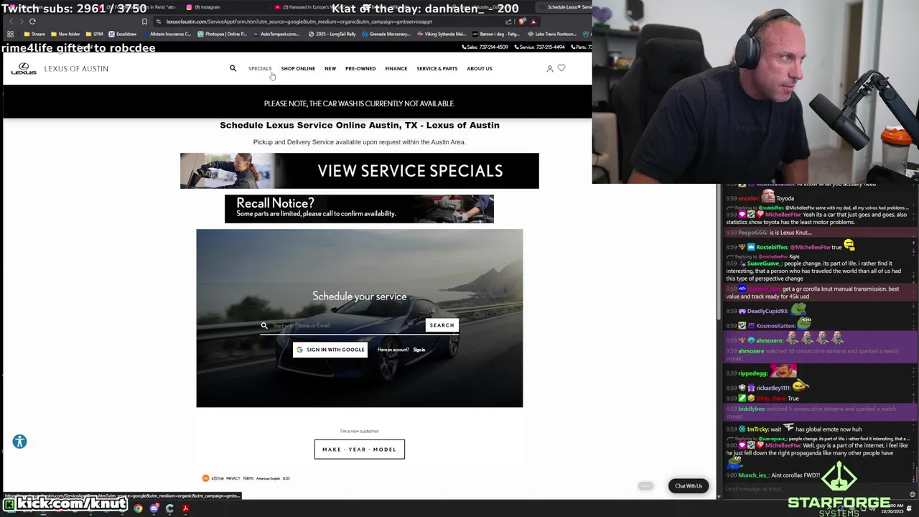Click the Chat With Us button
The image size is (919, 517).
click(689, 486)
